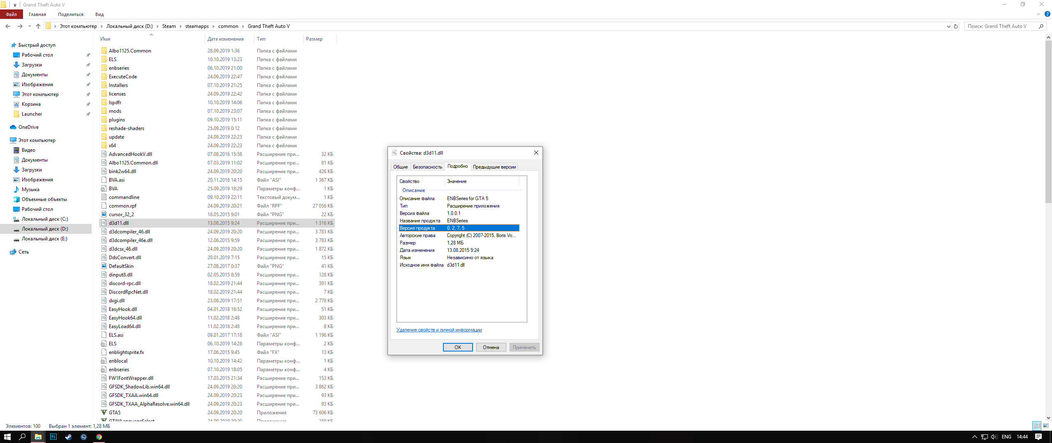The height and width of the screenshot is (443, 1052).
Task: Open the OneDrive cloud item
Action: (x=28, y=127)
